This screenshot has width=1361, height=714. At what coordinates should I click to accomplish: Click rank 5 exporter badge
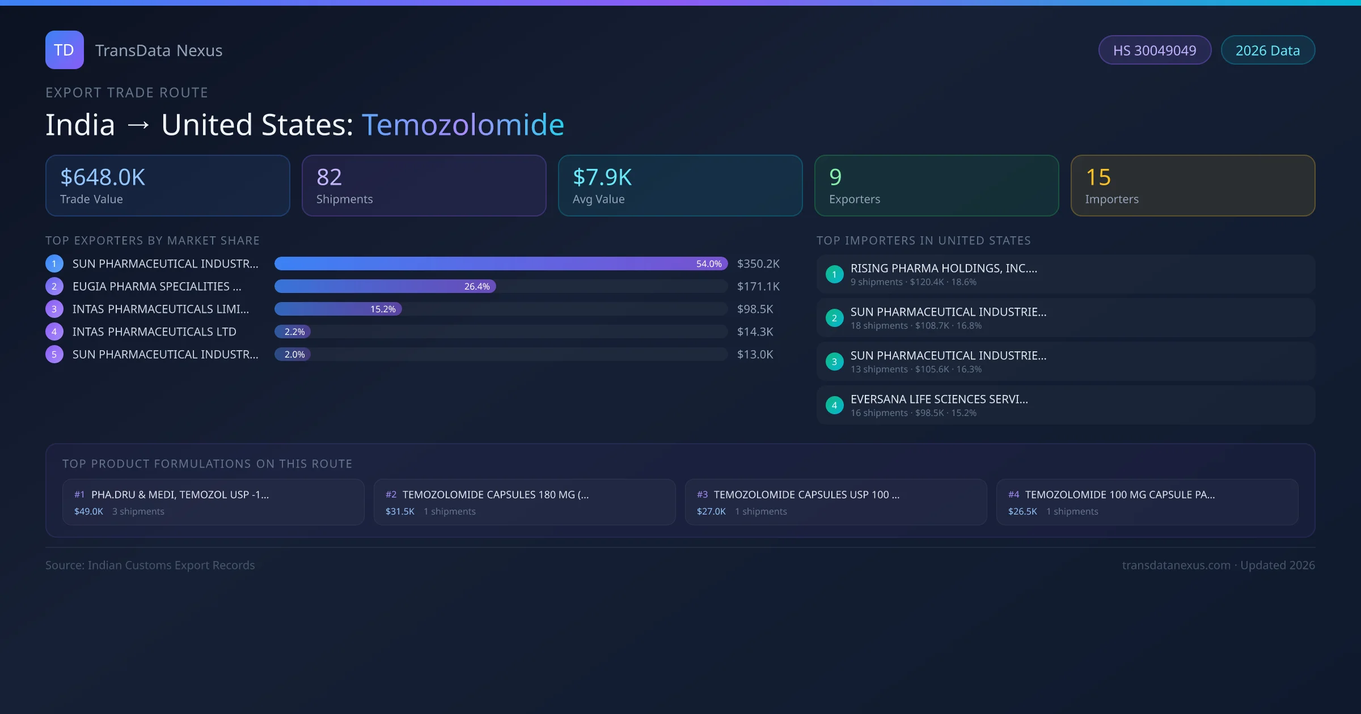click(x=54, y=354)
